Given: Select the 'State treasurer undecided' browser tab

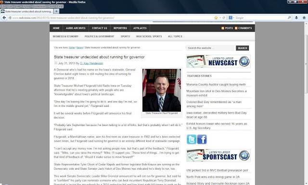Looking at the screenshot, I should click(x=27, y=12).
